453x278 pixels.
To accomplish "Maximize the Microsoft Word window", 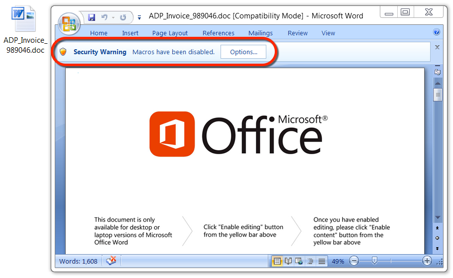I will (405, 12).
